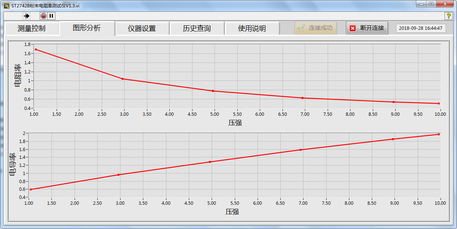This screenshot has height=229, width=457.
Task: Click the last data point on conductivity curve
Action: [x=439, y=134]
